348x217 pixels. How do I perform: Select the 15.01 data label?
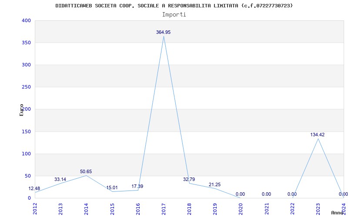click(112, 188)
